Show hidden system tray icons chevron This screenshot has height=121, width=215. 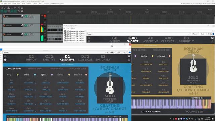[x=171, y=119]
